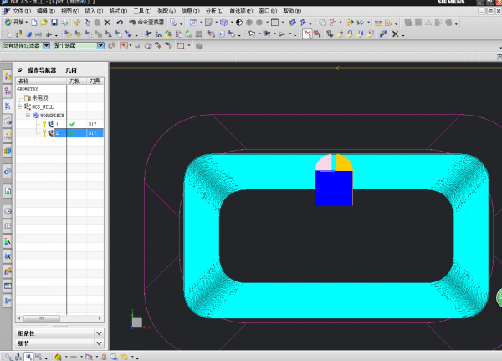Click the rectangle selection icon
Image resolution: width=502 pixels, height=361 pixels.
tap(181, 46)
